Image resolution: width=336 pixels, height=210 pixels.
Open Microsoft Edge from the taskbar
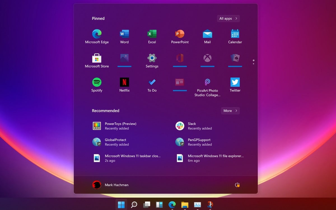pos(172,205)
